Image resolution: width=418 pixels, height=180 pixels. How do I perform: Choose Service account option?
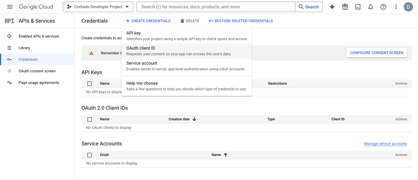click(x=187, y=66)
